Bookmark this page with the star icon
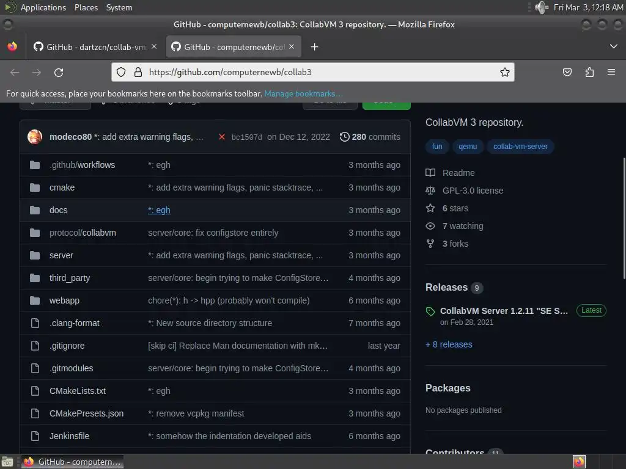This screenshot has height=469, width=626. pos(504,72)
